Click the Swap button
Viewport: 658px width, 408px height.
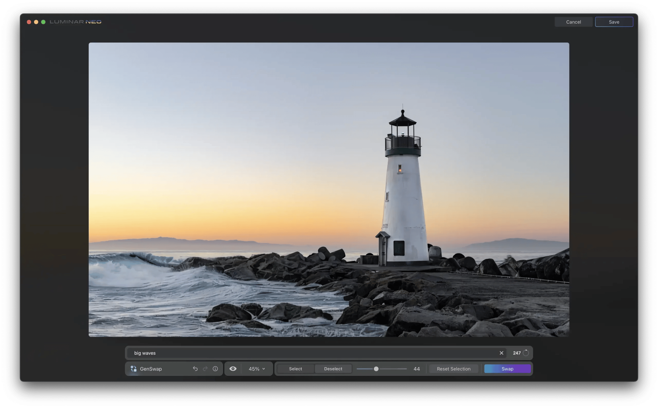point(507,369)
